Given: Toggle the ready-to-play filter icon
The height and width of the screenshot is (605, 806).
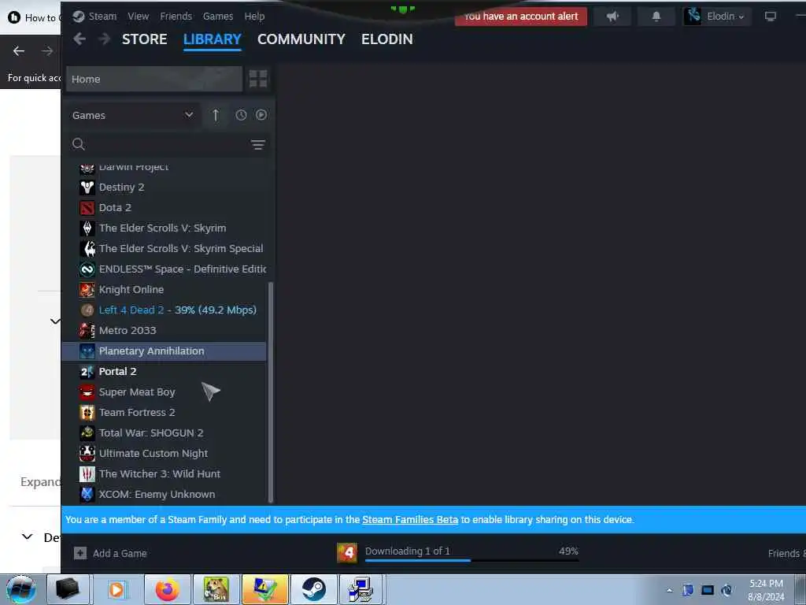Looking at the screenshot, I should (x=261, y=115).
